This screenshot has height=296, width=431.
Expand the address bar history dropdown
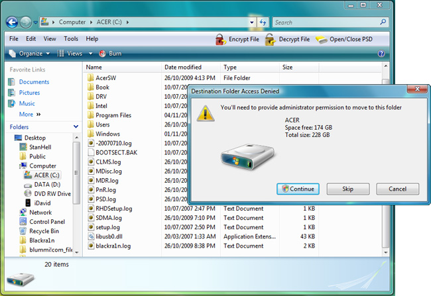(x=252, y=23)
